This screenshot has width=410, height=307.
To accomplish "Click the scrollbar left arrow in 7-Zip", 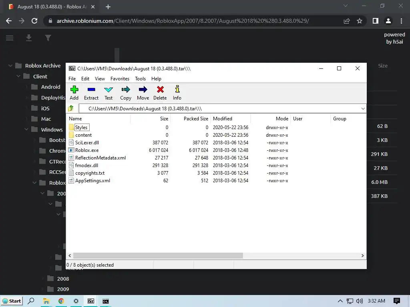I will coord(70,255).
